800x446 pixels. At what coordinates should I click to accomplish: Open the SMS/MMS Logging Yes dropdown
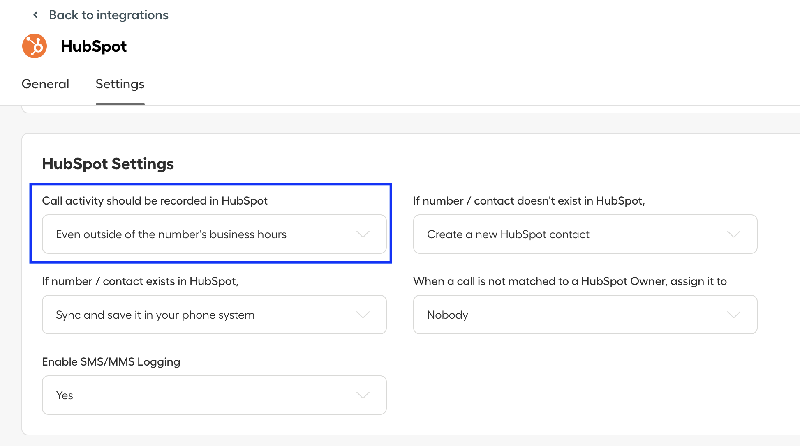pos(214,395)
